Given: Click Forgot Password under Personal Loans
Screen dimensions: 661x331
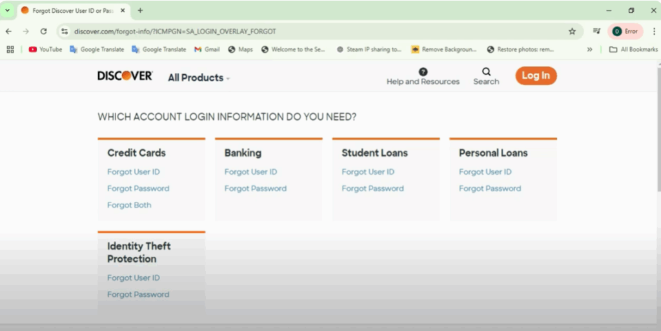Looking at the screenshot, I should (489, 188).
